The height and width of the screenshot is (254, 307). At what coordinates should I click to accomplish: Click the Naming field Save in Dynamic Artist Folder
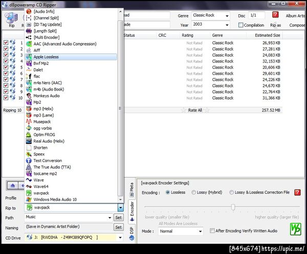(x=69, y=227)
